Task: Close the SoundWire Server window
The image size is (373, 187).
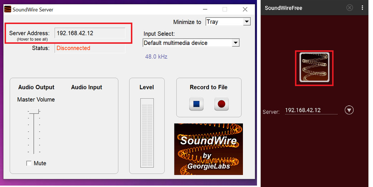Action: (245, 10)
